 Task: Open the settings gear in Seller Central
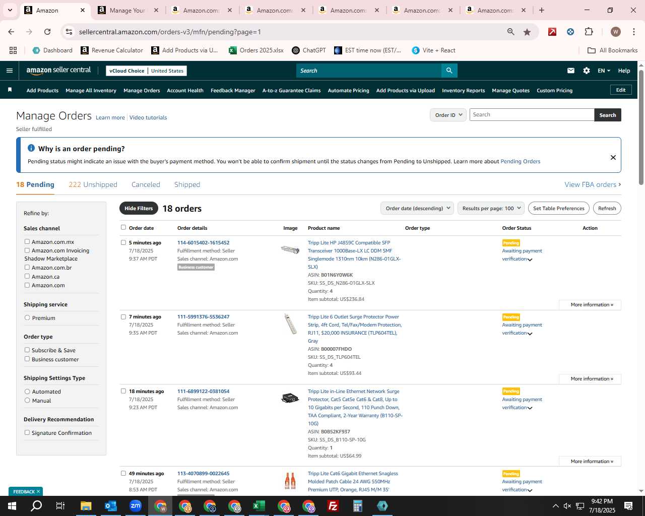click(x=587, y=71)
